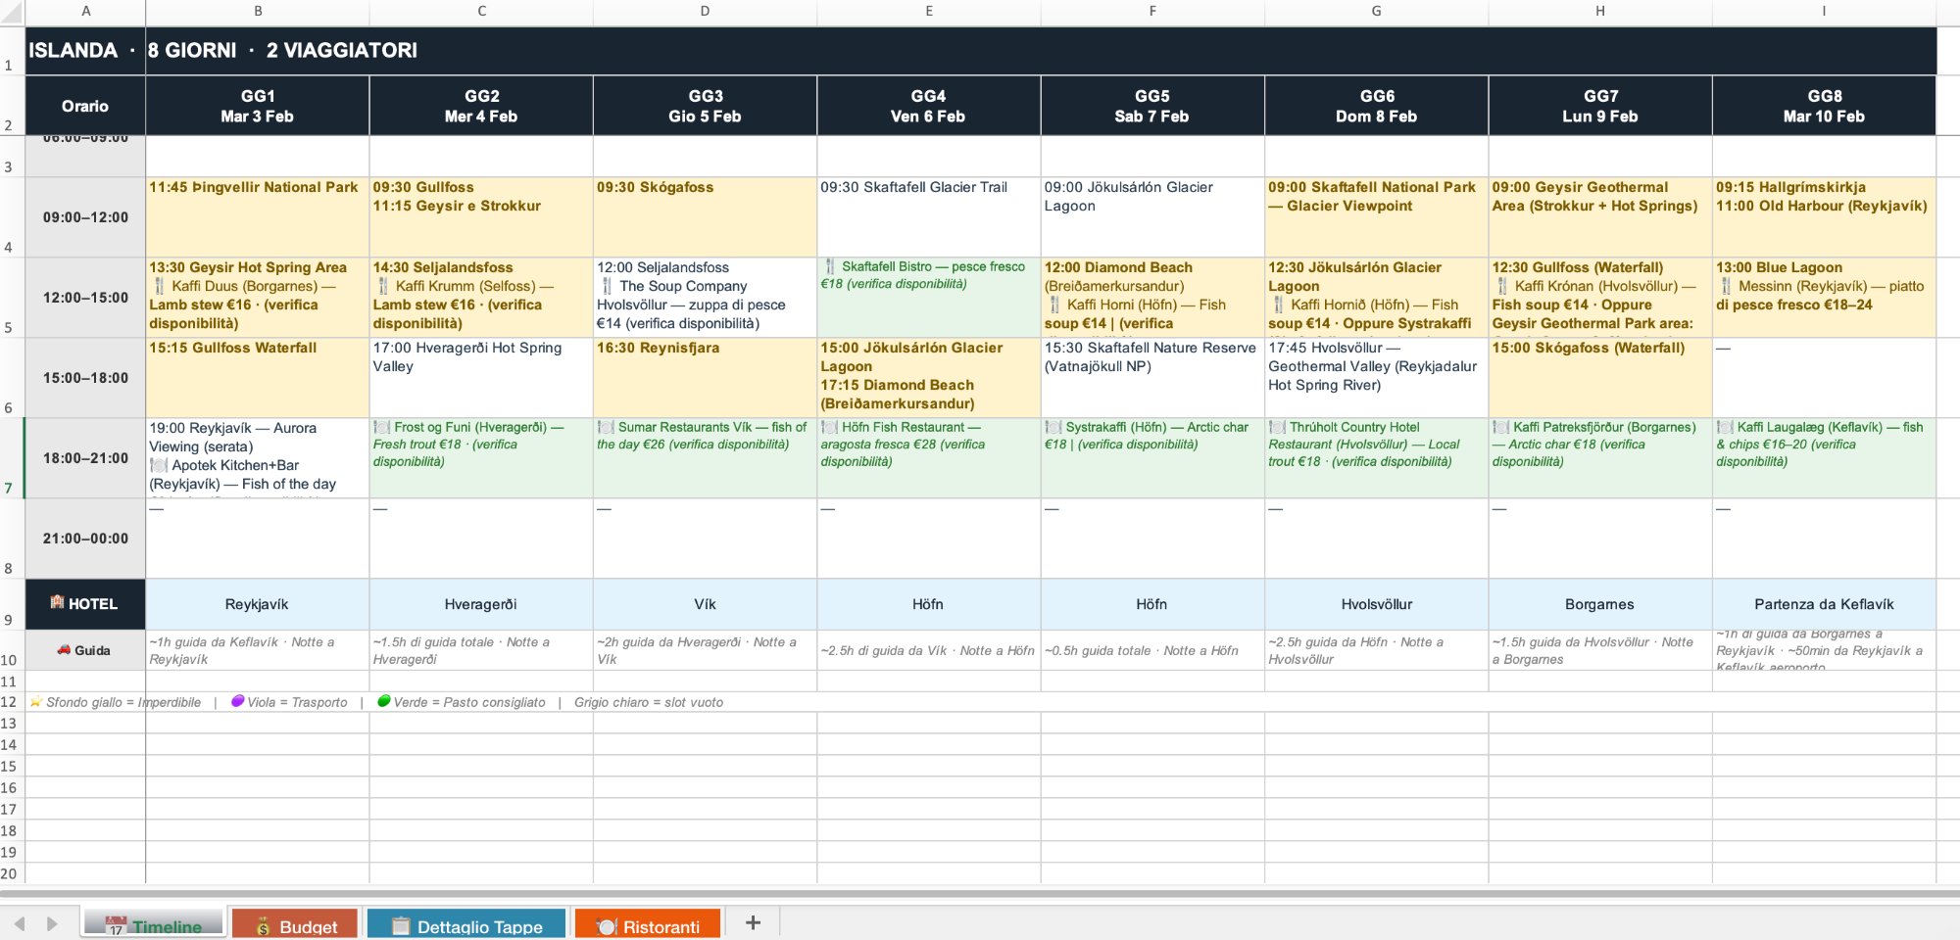Add a new sheet with the plus button
Image resolution: width=1960 pixels, height=940 pixels.
(754, 923)
